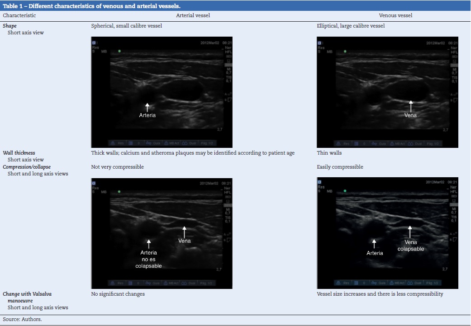471x326 pixels.
Task: Click the 'Vena colapsable' arrow in bottom-right ultrasound
Action: (410, 232)
